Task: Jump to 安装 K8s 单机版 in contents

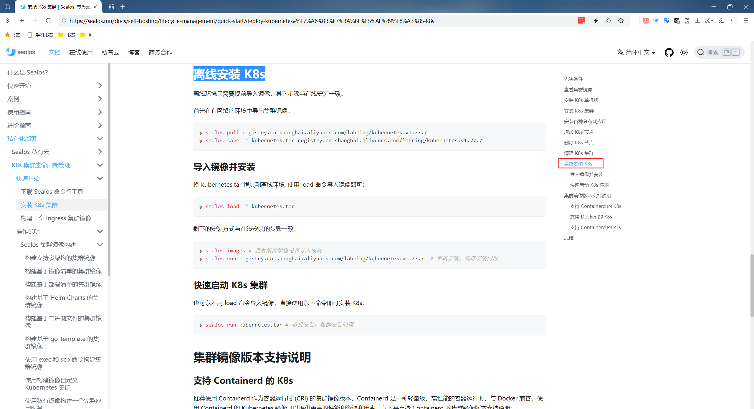Action: [581, 100]
